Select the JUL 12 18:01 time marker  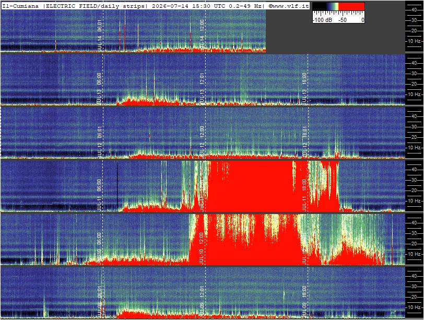coord(304,141)
